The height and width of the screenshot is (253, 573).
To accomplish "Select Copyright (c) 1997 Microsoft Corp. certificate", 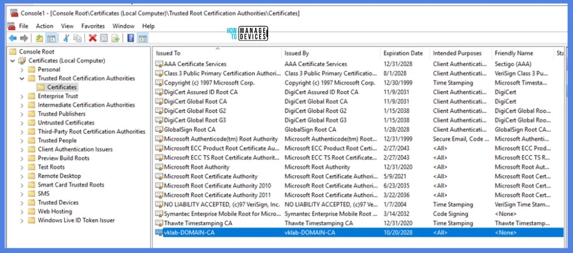I will click(210, 82).
